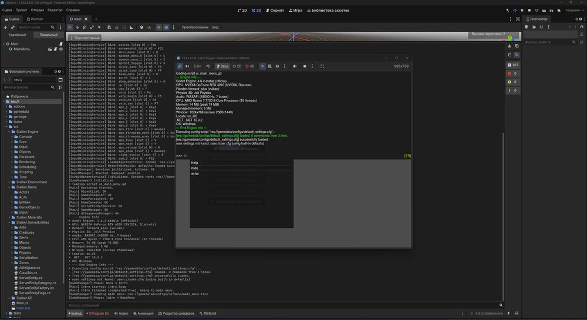
Task: Toggle warning messages filter with yellow icon
Action: 513,82
